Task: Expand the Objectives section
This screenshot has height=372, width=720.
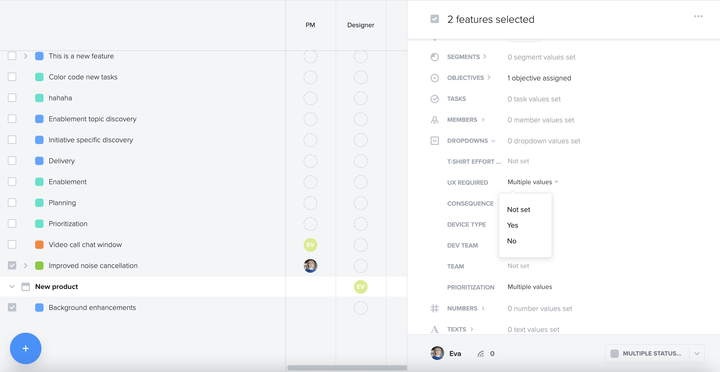Action: 489,77
